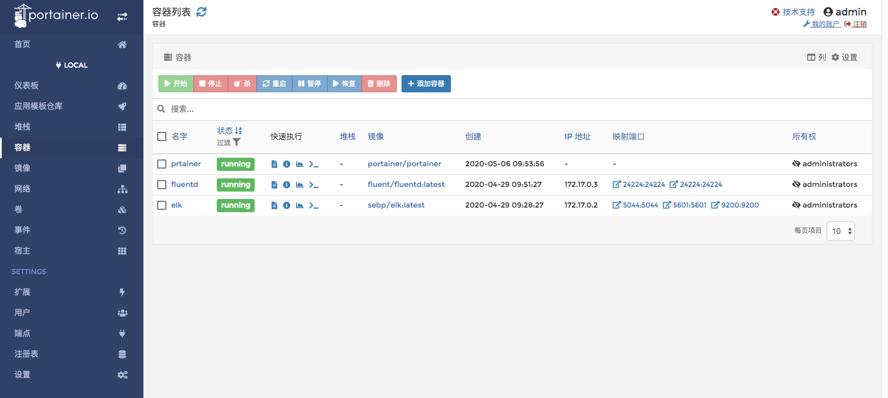Screen dimensions: 888x398
Task: Click the endpoint switch arrows beside the Portainer logo
Action: pos(122,17)
